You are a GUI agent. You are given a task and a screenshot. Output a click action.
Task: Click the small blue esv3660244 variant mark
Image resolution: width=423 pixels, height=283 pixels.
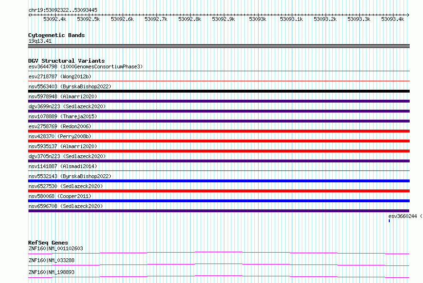389,221
